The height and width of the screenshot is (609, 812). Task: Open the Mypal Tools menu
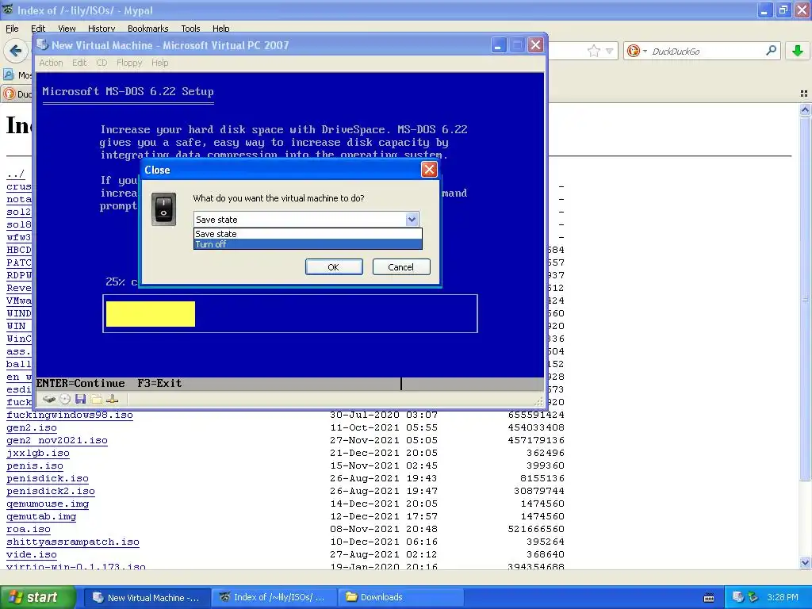190,29
